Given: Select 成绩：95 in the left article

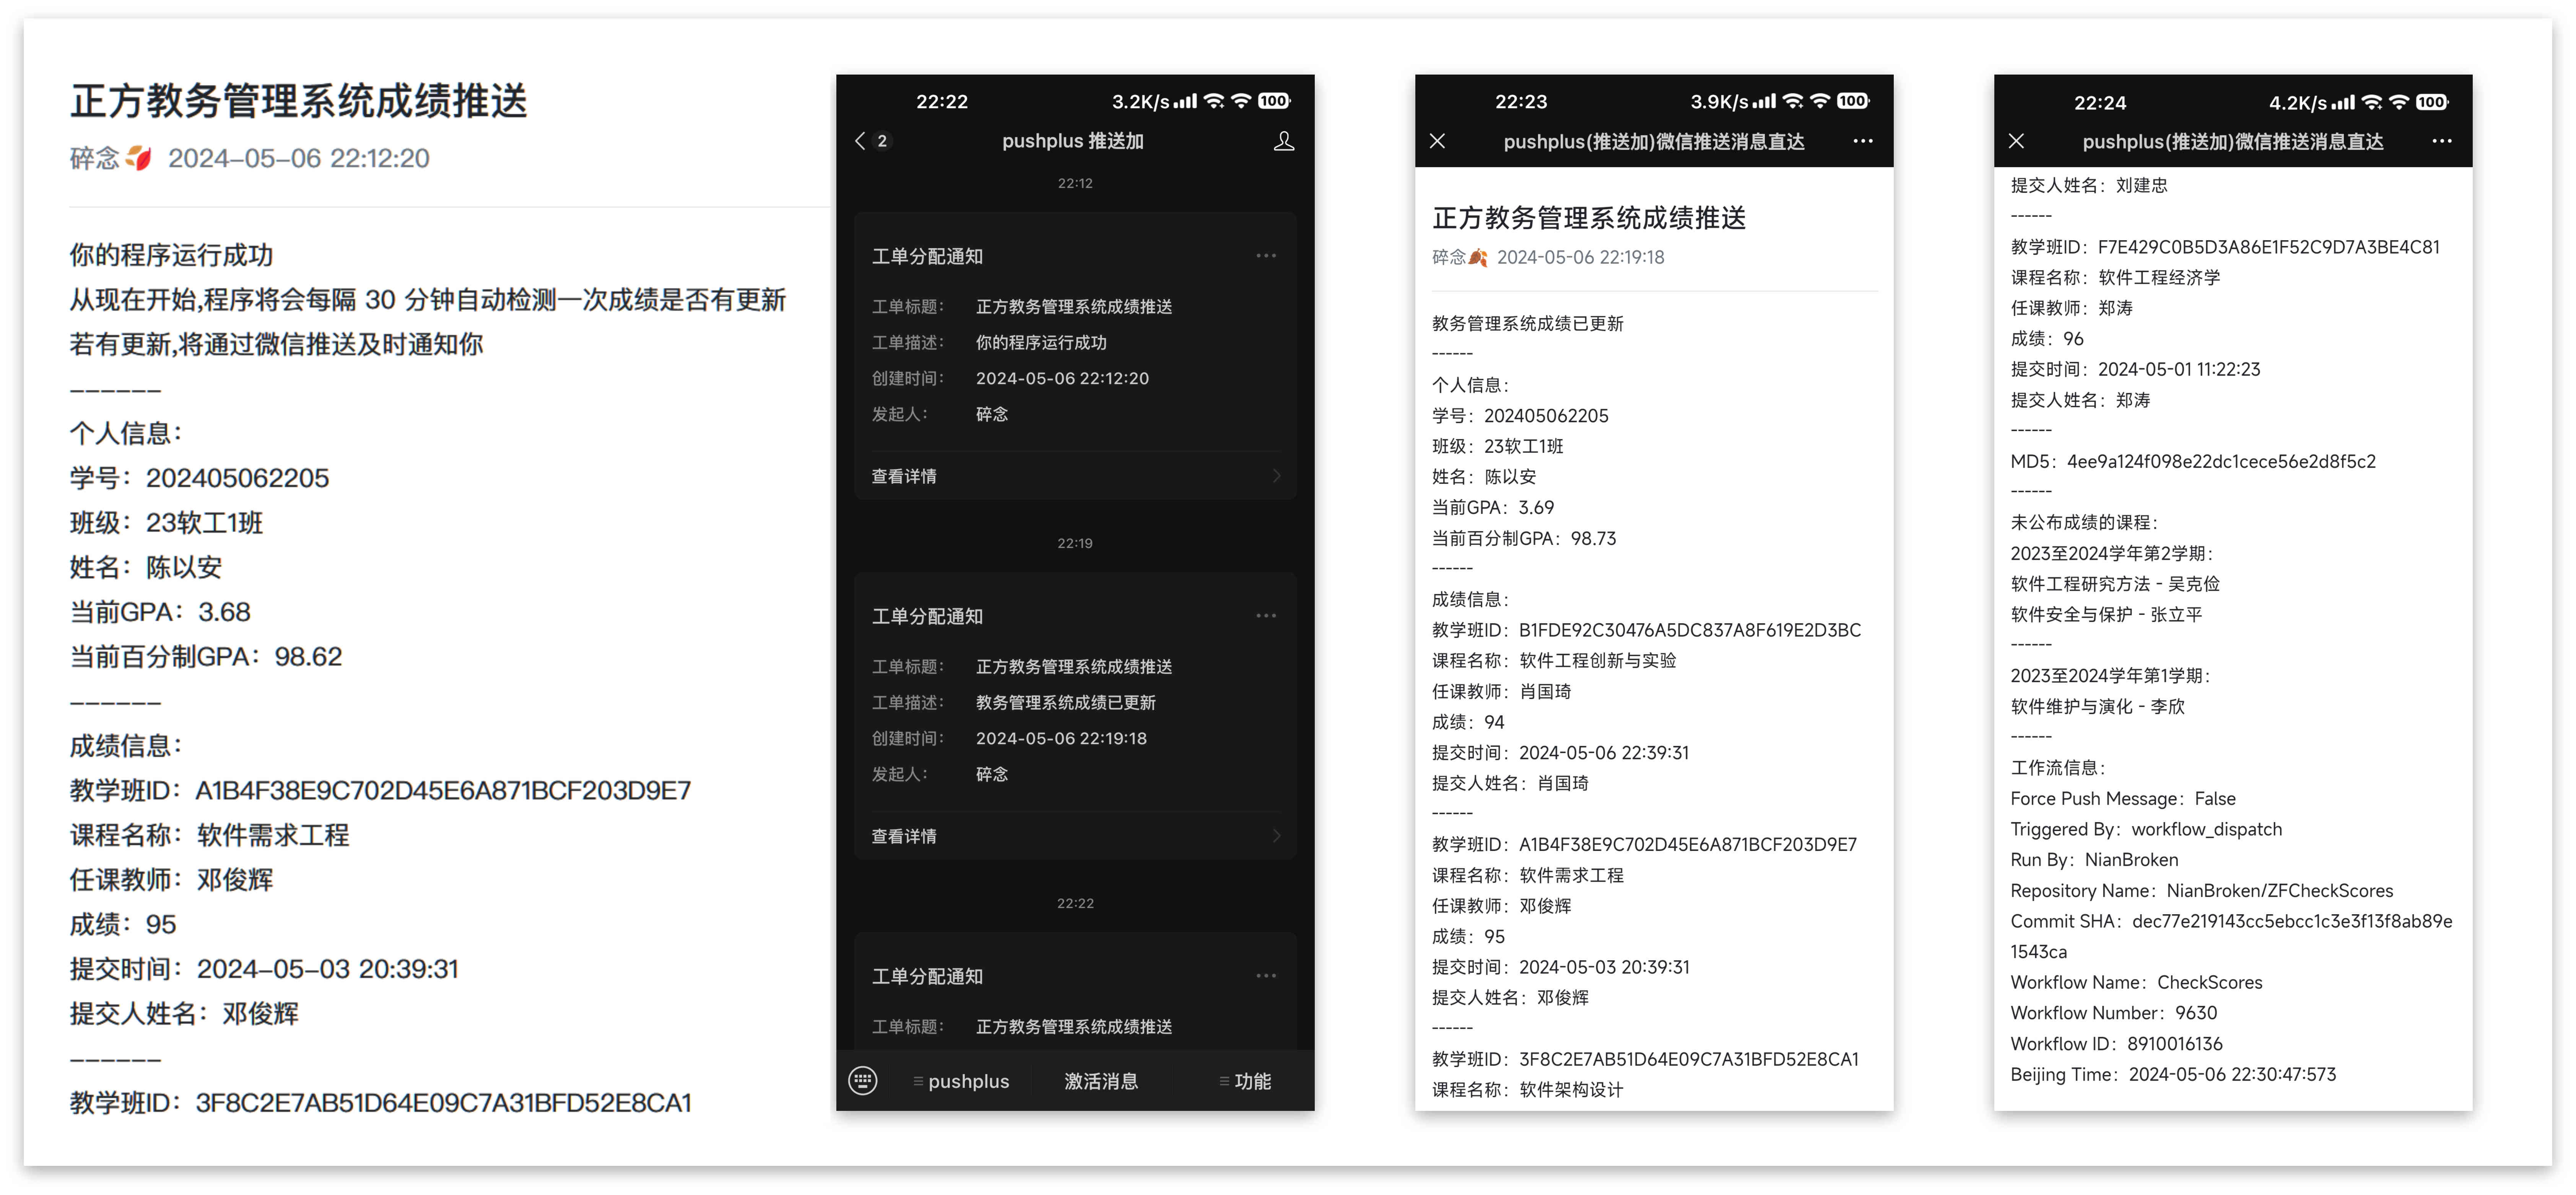Looking at the screenshot, I should tap(123, 924).
